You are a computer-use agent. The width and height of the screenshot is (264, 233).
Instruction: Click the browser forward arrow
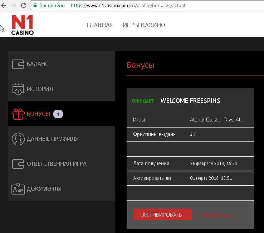(x=14, y=5)
